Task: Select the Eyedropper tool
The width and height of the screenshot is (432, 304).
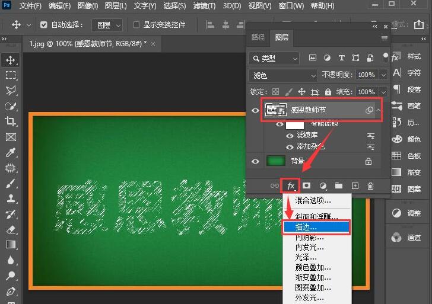Action: 11,152
